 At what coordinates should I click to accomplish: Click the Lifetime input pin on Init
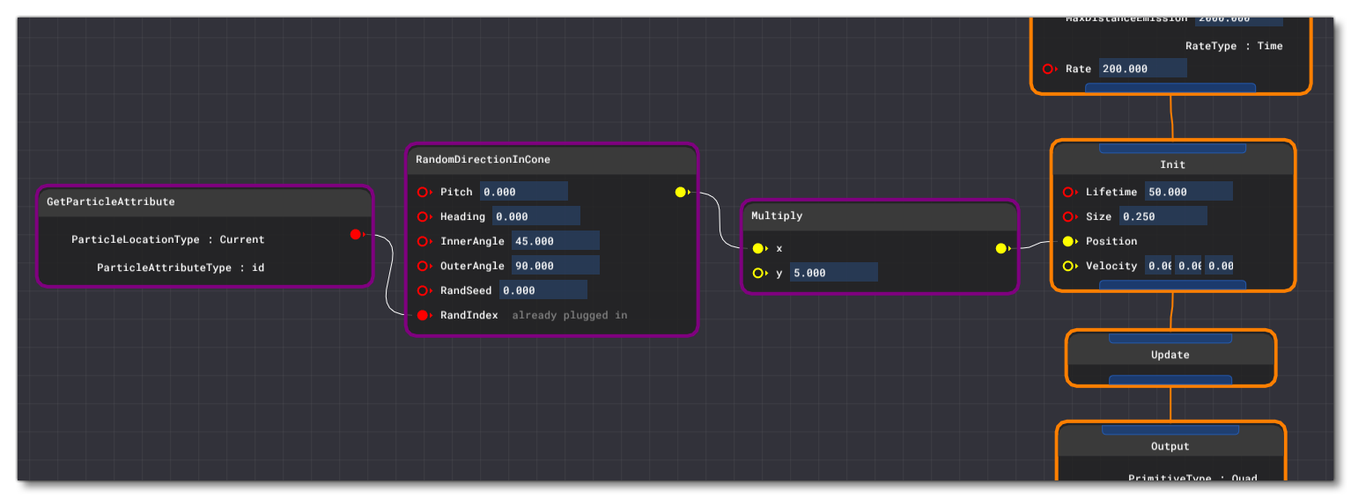point(1068,192)
